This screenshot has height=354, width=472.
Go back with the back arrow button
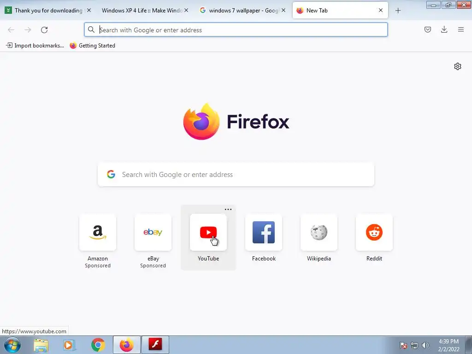11,30
